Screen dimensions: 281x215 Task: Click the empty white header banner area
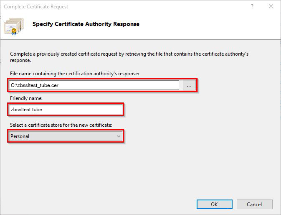[209, 26]
